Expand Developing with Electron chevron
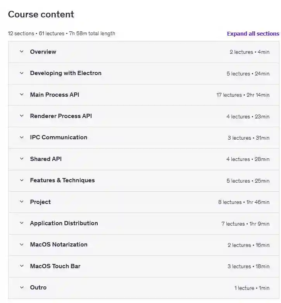 point(22,73)
